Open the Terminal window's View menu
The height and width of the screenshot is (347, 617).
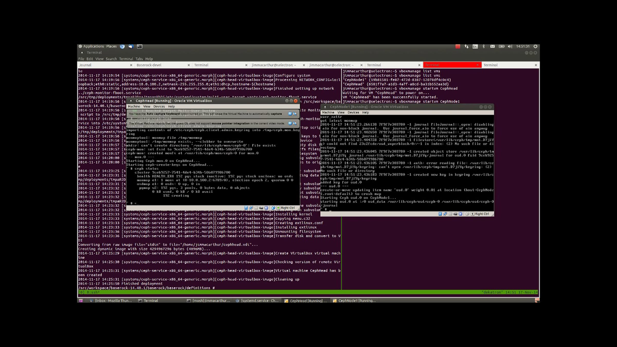[99, 59]
